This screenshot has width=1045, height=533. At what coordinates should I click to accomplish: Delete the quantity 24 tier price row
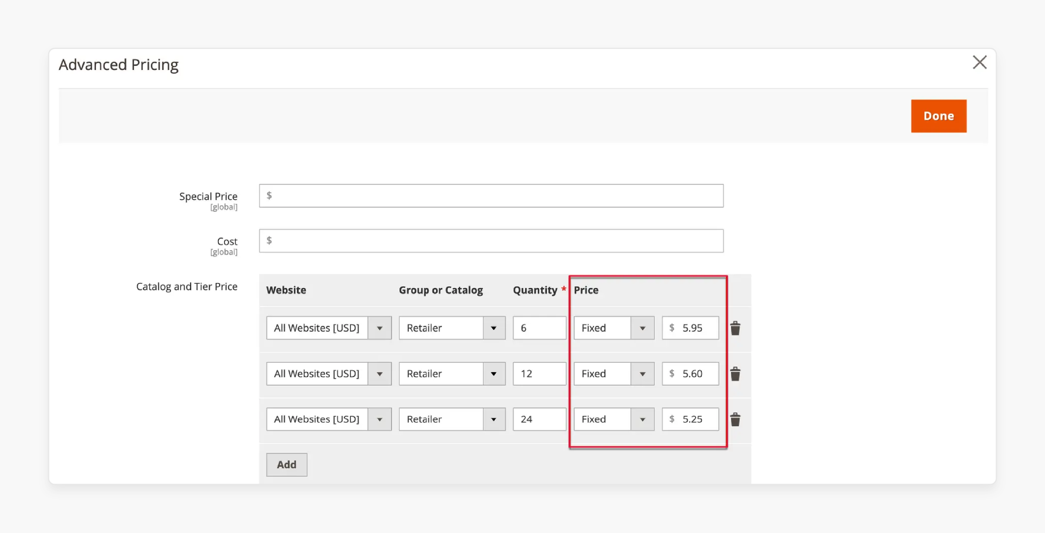735,419
